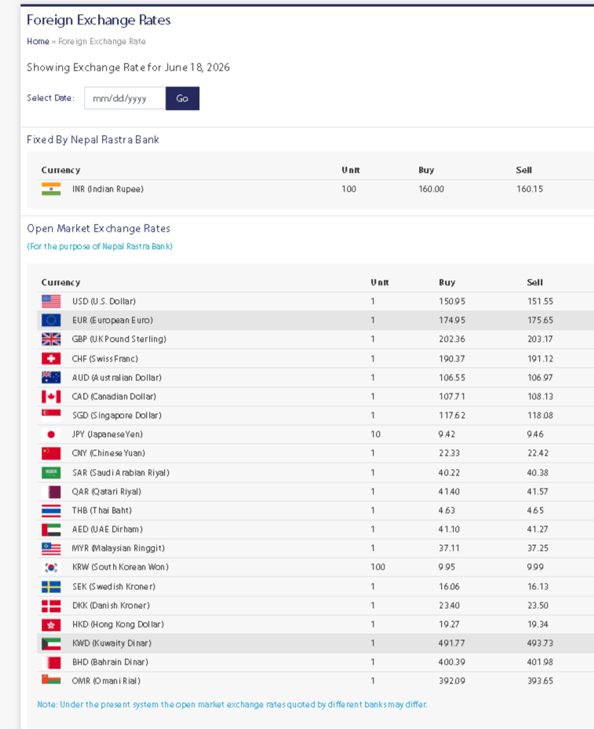Screen dimensions: 594x729
Task: Click the UAE flag icon
Action: tap(51, 529)
